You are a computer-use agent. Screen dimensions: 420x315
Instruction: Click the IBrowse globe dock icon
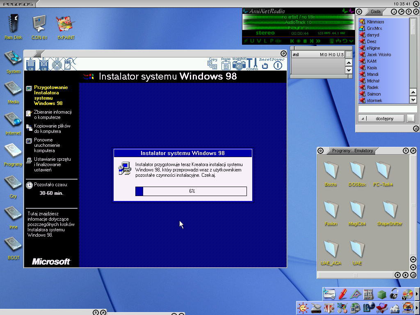(369, 308)
